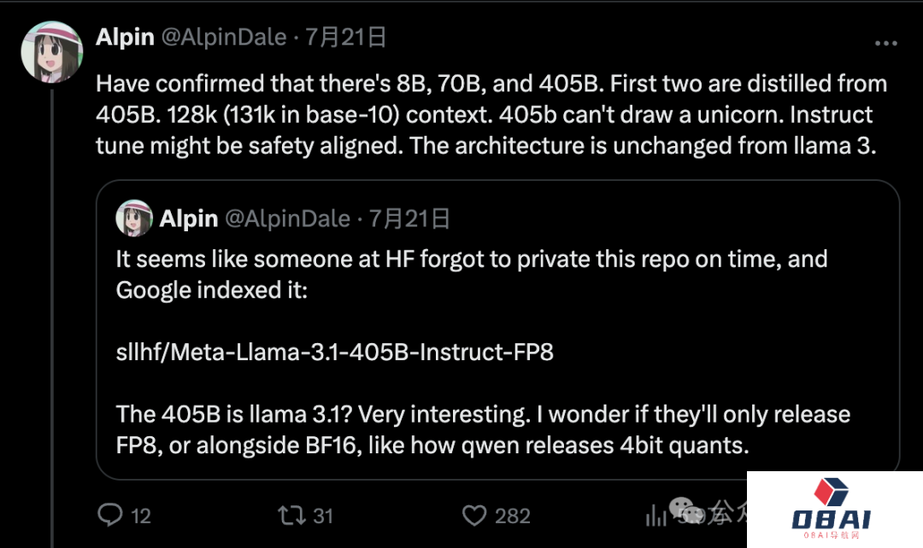The image size is (923, 548).
Task: Open the quoted tweet about HF repo
Action: (496, 384)
